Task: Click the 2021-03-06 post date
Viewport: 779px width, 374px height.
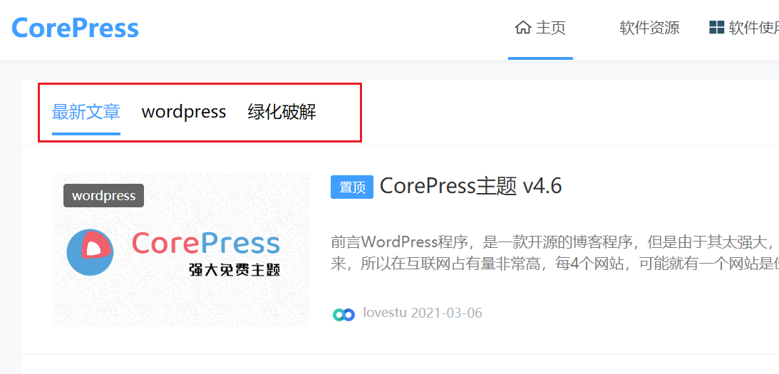Action: coord(447,313)
